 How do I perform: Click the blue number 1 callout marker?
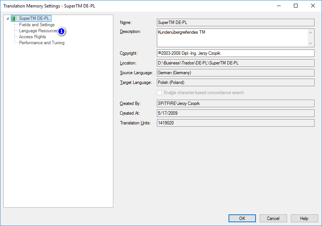pyautogui.click(x=61, y=31)
